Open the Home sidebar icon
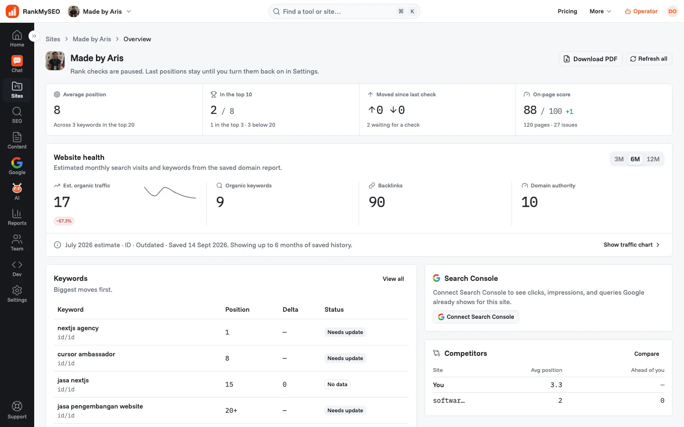 pos(17,38)
